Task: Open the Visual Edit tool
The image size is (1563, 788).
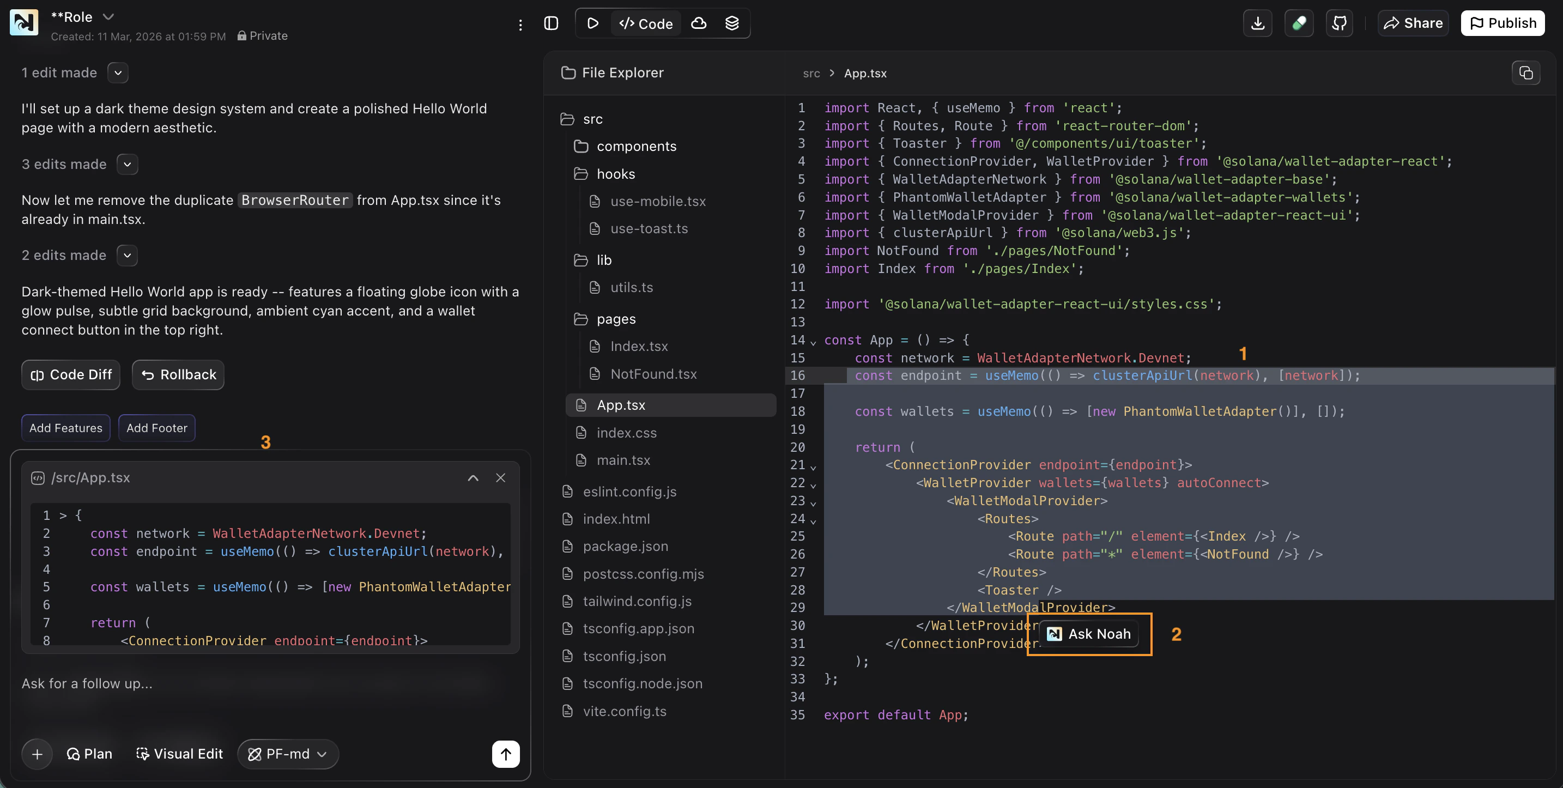Action: (179, 754)
